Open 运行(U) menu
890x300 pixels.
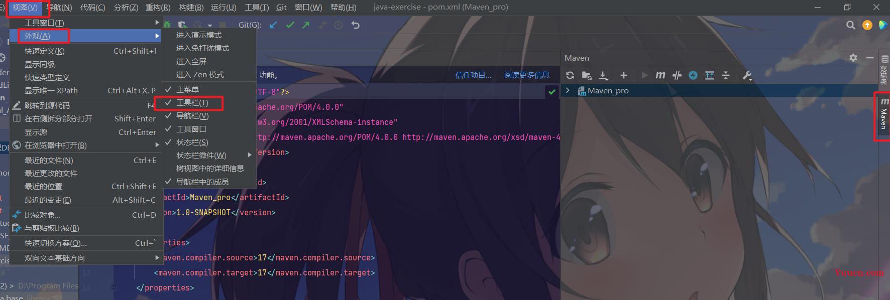click(x=224, y=8)
